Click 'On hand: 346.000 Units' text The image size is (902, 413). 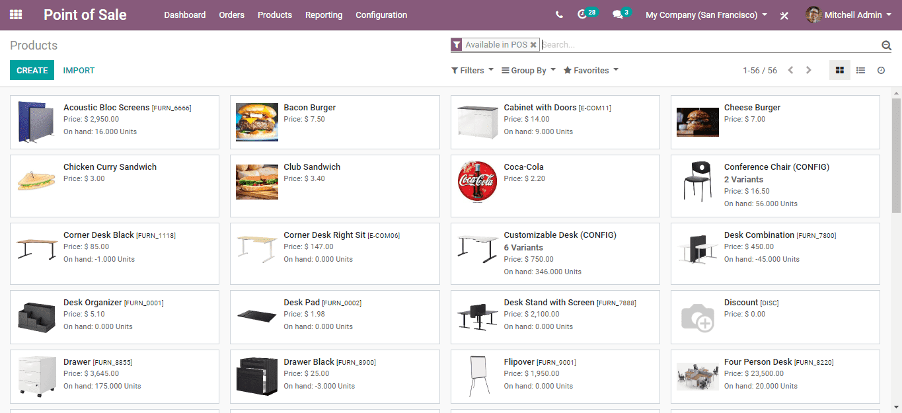coord(543,272)
